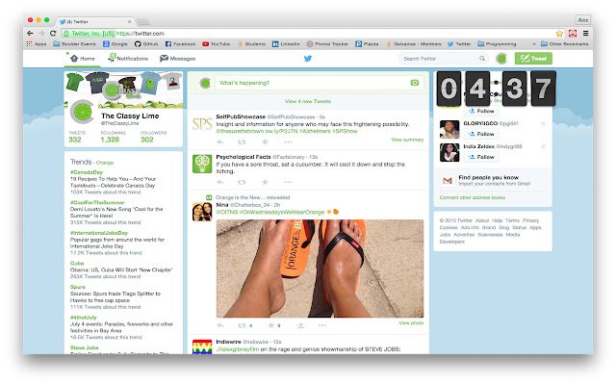The image size is (616, 385).
Task: Open more options on Psychological Facts tweet
Action: click(288, 182)
